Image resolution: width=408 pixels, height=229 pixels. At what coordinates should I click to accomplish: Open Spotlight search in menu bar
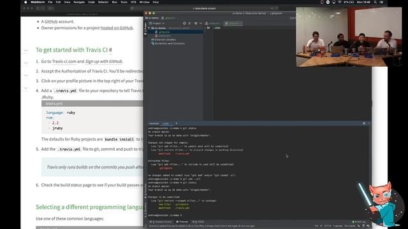click(x=375, y=2)
